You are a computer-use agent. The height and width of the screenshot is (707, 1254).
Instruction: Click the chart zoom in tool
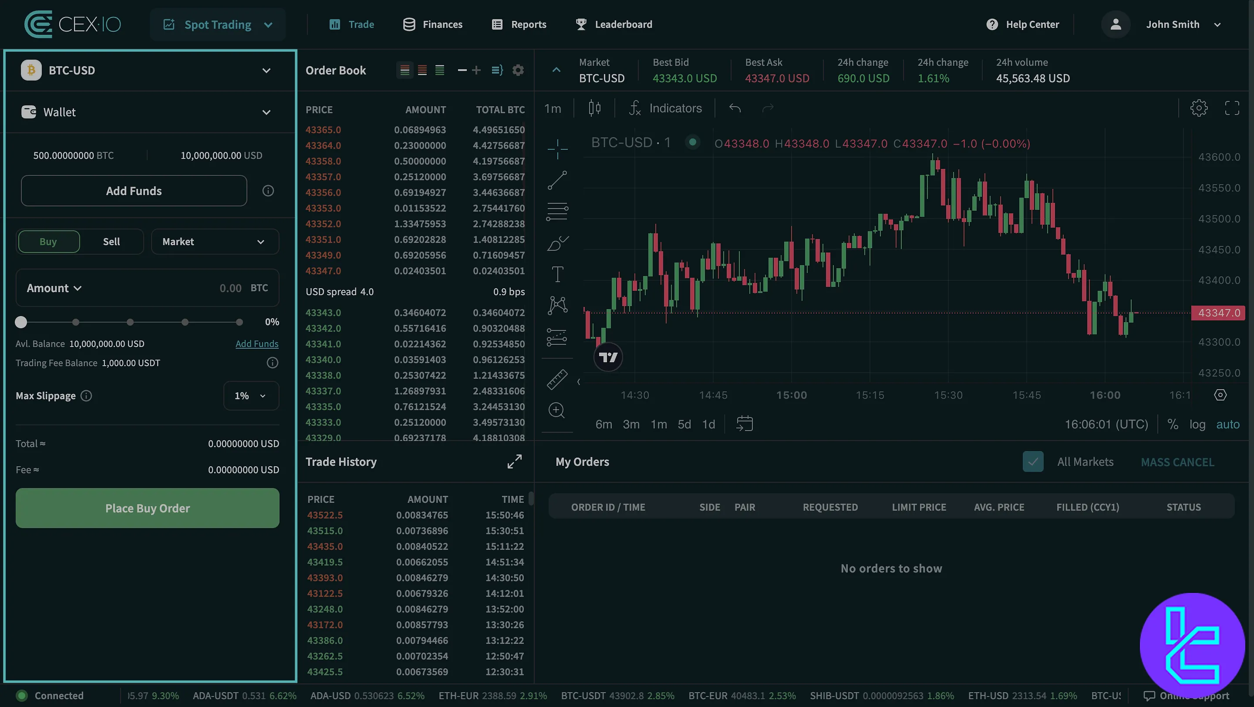pos(556,410)
